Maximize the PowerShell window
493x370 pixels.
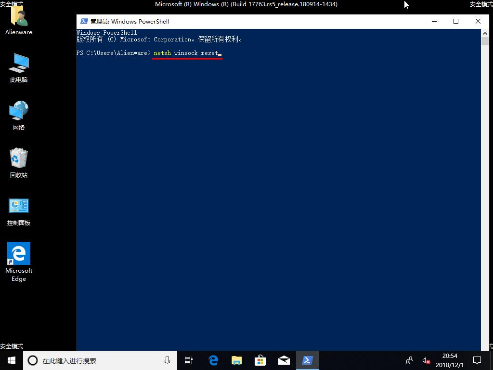pos(456,21)
